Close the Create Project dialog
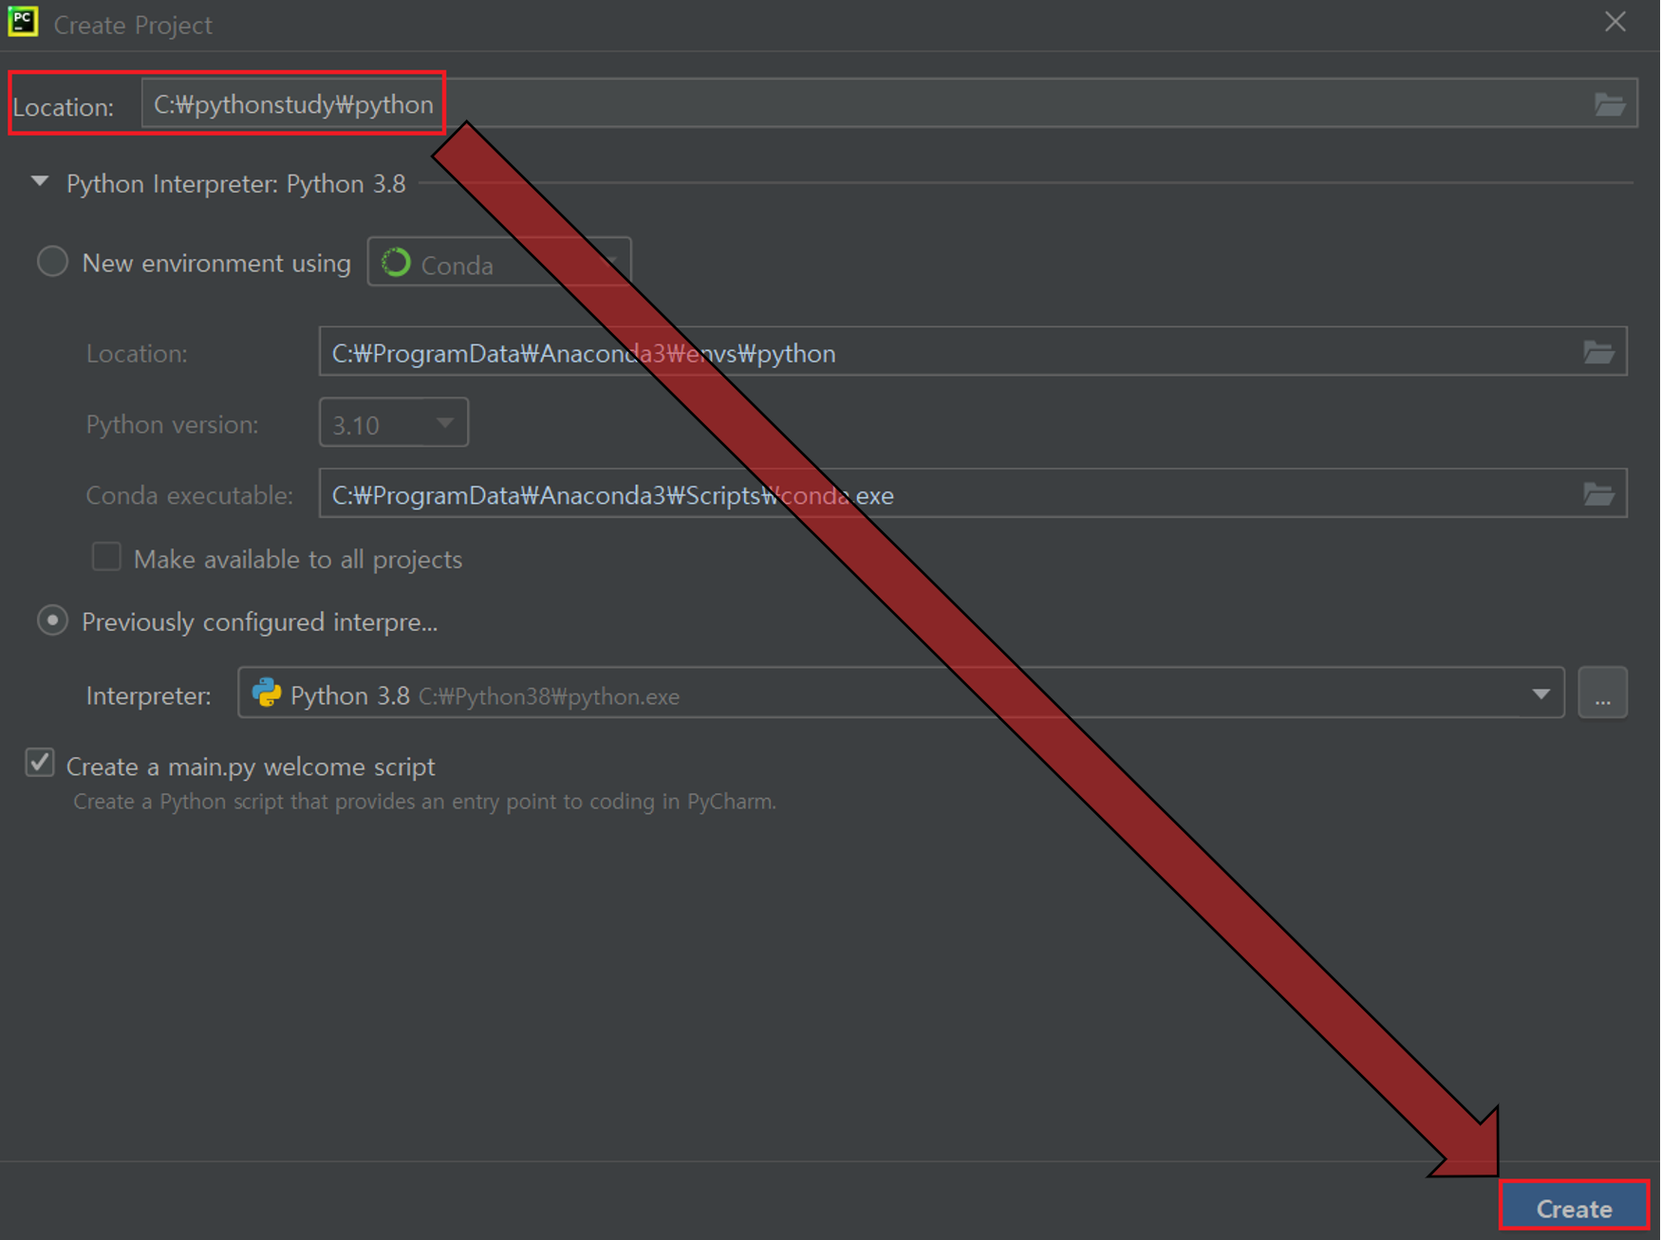The height and width of the screenshot is (1240, 1662). tap(1615, 22)
